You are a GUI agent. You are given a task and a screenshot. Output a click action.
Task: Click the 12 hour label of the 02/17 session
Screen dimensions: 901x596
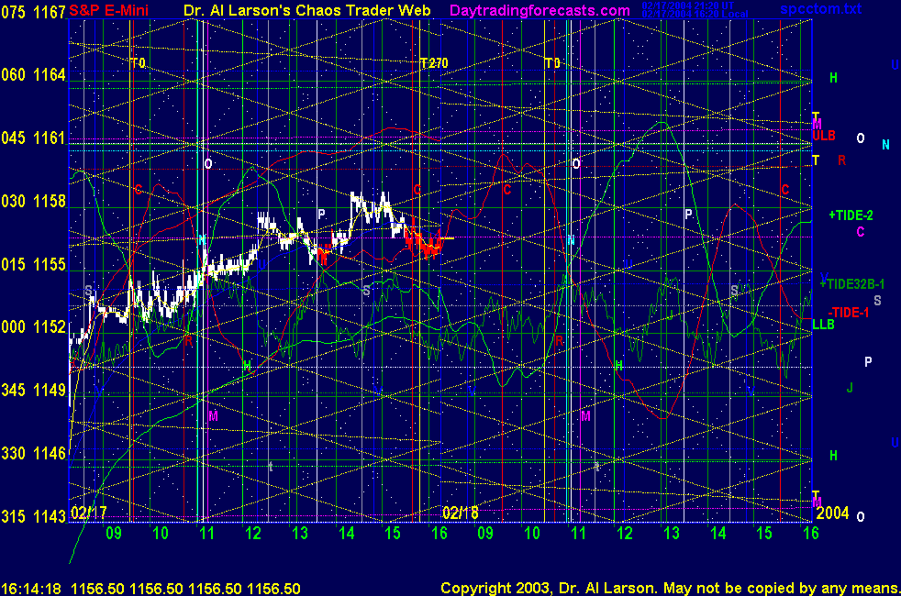point(253,533)
